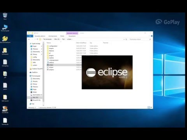Image resolution: width=187 pixels, height=140 pixels.
Task: Select the diff file on the desktop
Action: coord(5,75)
